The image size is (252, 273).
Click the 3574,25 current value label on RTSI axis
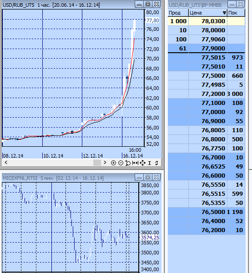150,238
